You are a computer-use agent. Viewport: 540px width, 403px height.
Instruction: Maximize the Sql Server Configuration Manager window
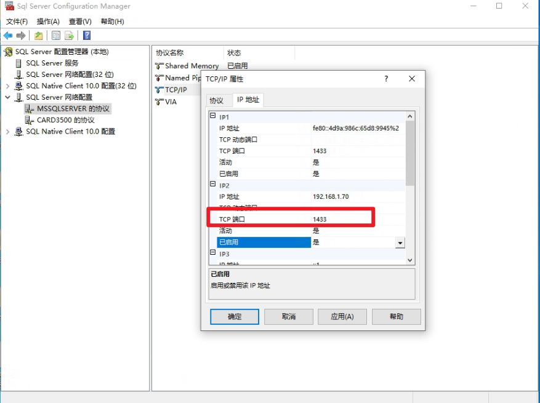pos(499,6)
